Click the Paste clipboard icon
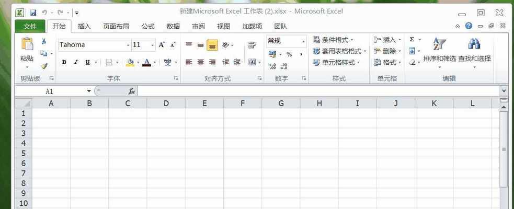 click(27, 44)
